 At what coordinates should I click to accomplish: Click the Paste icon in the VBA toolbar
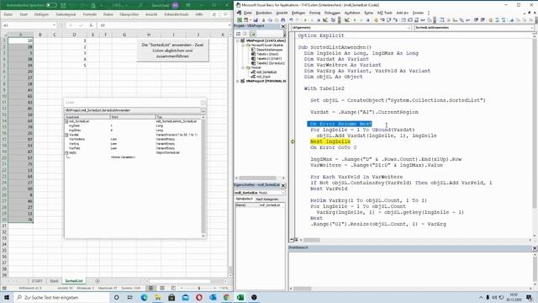277,20
